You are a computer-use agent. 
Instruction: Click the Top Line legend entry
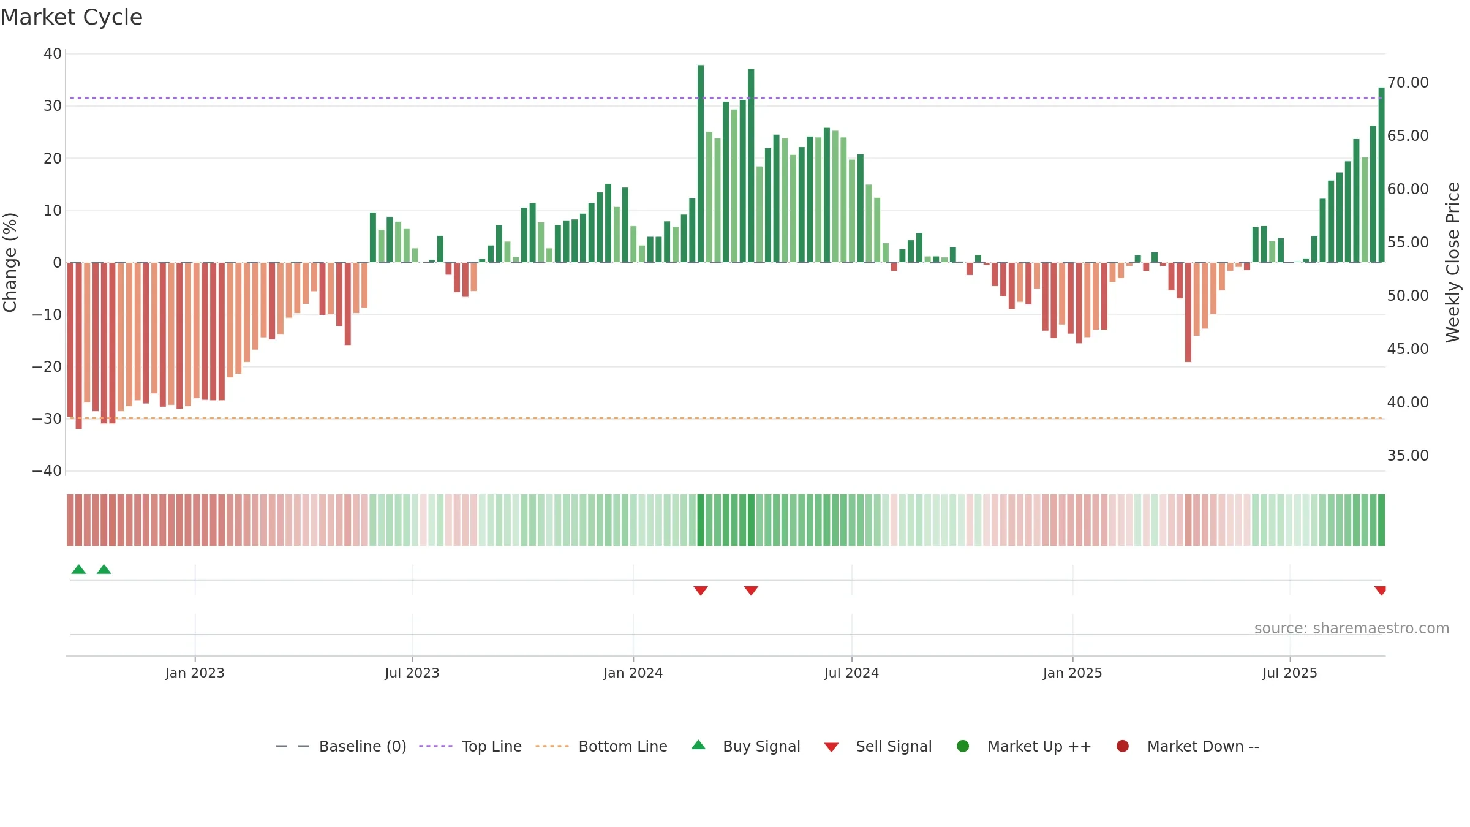click(470, 746)
